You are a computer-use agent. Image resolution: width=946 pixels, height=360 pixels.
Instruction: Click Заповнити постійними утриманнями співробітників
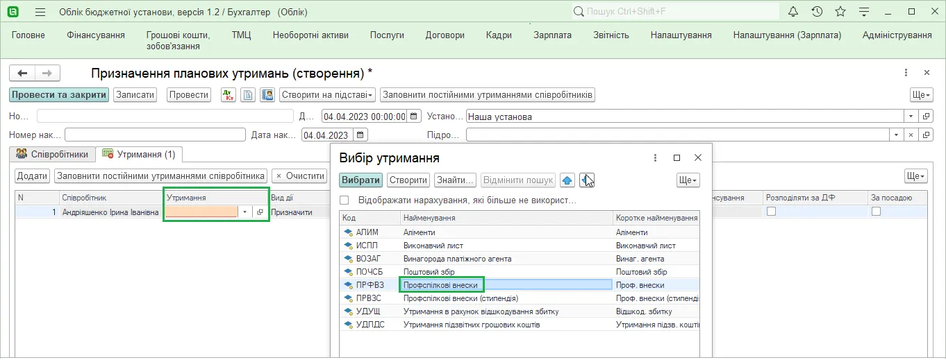(488, 95)
